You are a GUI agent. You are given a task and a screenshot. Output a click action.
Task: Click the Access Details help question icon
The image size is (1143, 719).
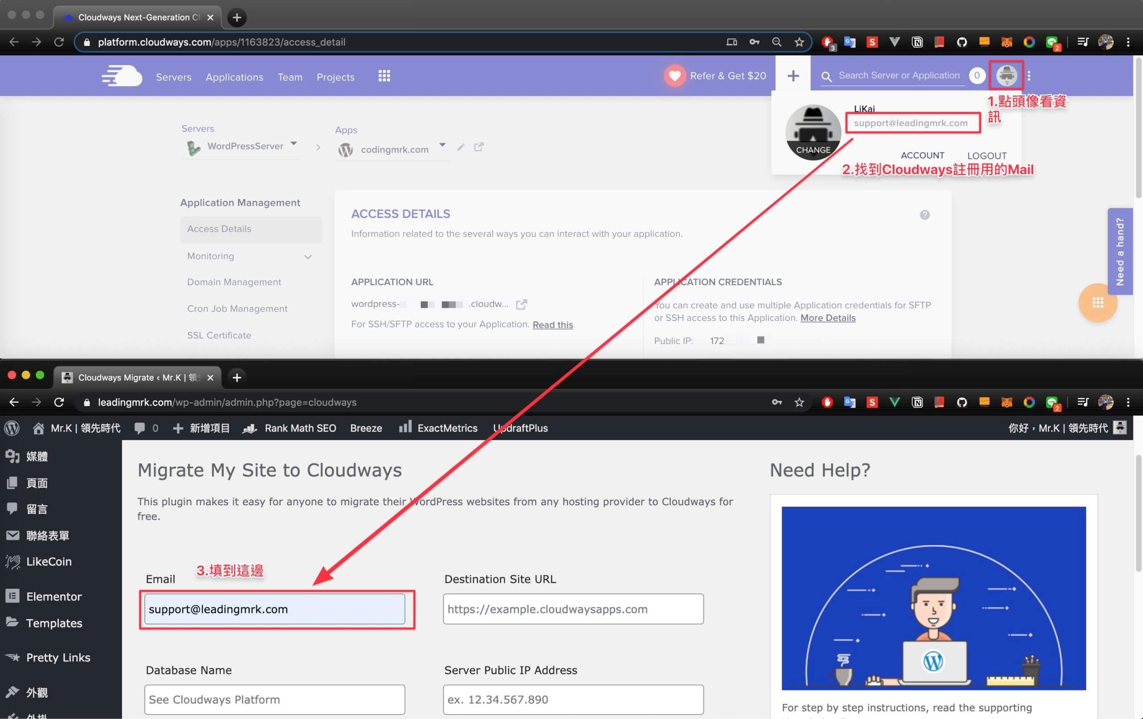pyautogui.click(x=925, y=215)
